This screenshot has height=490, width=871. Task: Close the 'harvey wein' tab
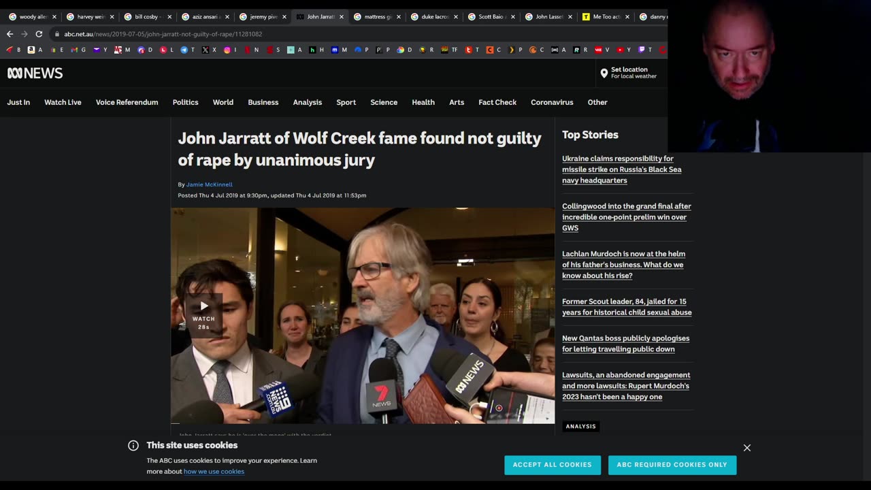(112, 17)
